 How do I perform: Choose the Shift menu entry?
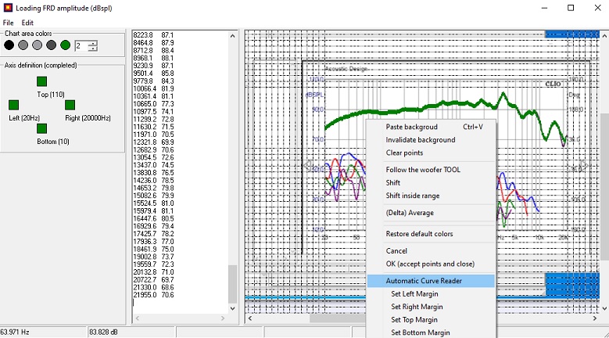pos(431,182)
